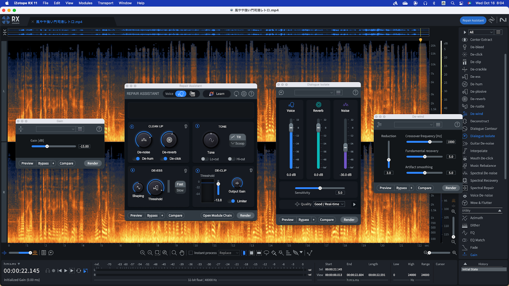Open the Mouth De-click module
The width and height of the screenshot is (509, 286).
pos(482,158)
